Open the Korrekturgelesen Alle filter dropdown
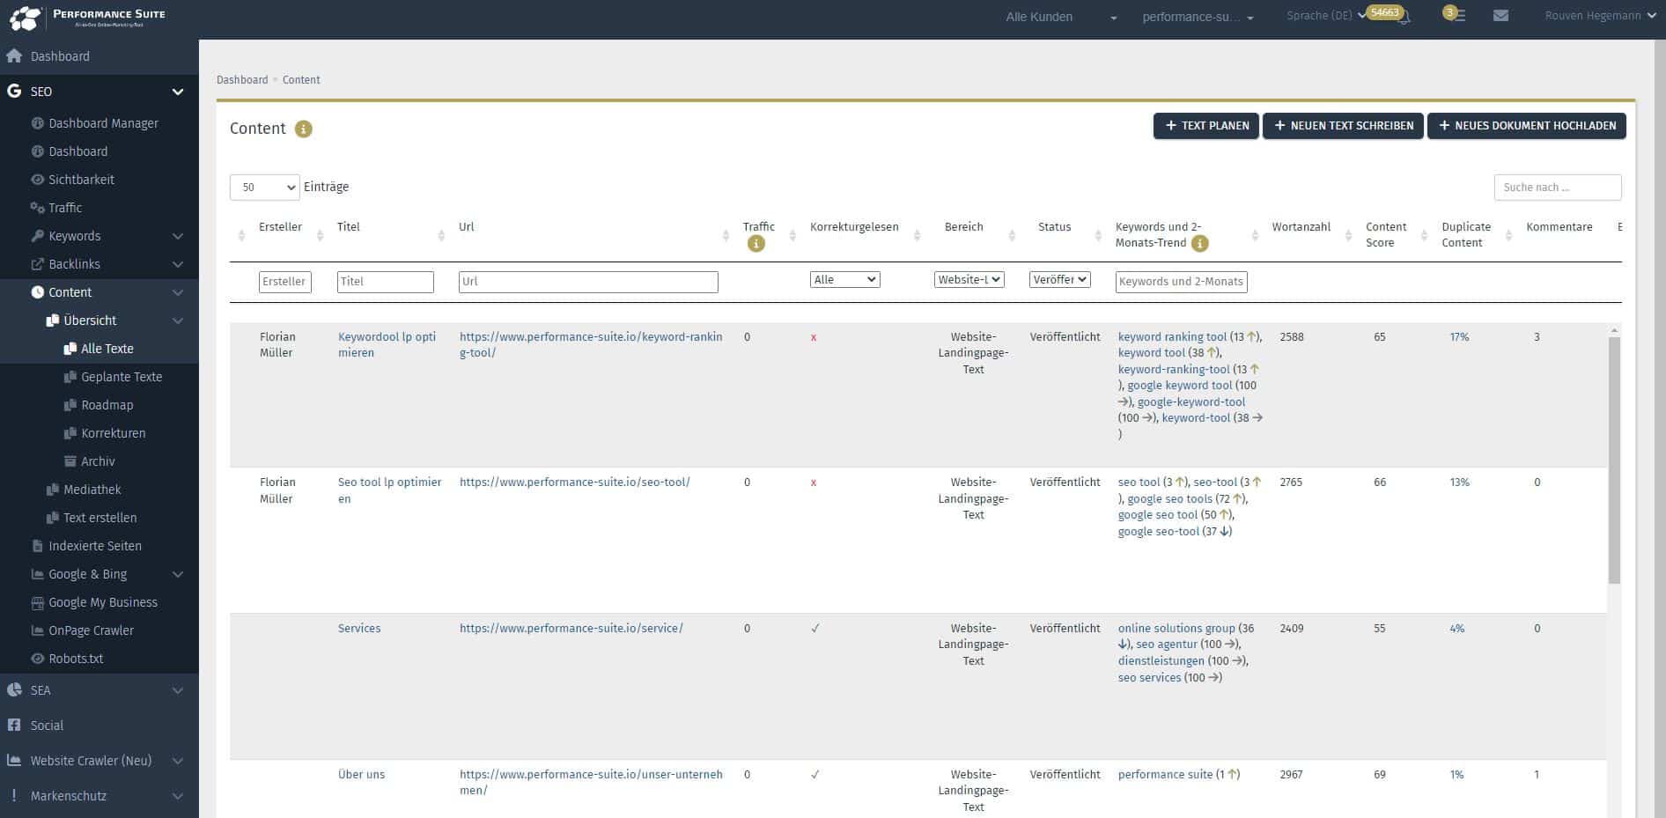The image size is (1666, 818). click(x=844, y=280)
